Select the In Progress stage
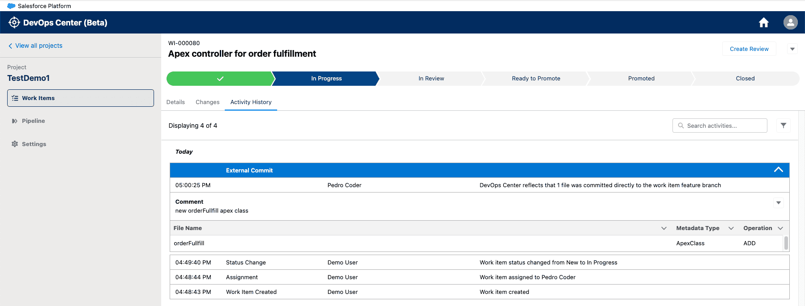The width and height of the screenshot is (805, 306). pos(326,78)
